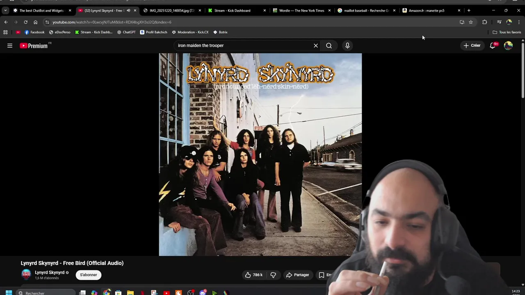The width and height of the screenshot is (525, 295).
Task: Click the taskbar Rechercher search box
Action: pos(46,293)
